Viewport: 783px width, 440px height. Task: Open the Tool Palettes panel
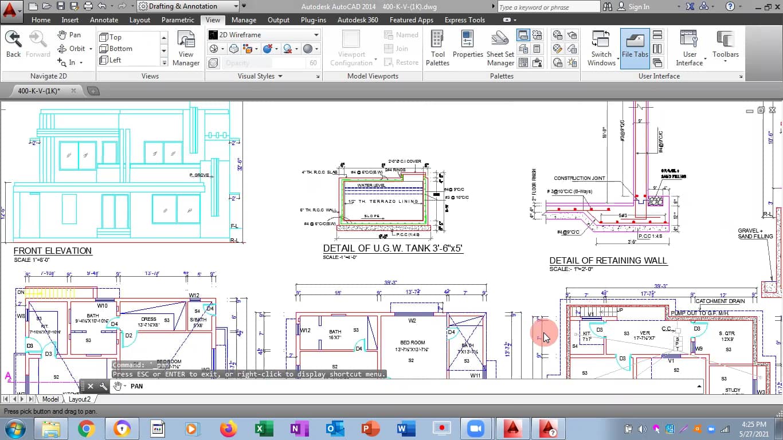pyautogui.click(x=437, y=48)
